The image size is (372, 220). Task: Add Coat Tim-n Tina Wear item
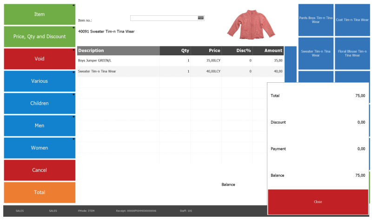click(x=352, y=20)
